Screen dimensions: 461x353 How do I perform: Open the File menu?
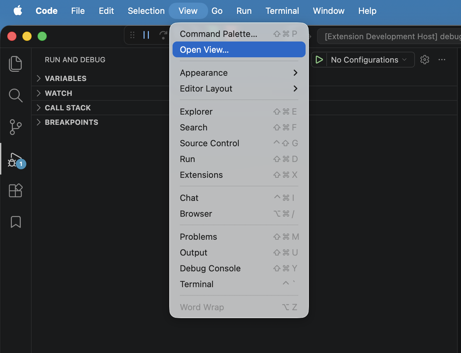pyautogui.click(x=78, y=11)
